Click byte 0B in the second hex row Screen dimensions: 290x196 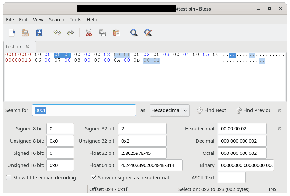[137, 60]
